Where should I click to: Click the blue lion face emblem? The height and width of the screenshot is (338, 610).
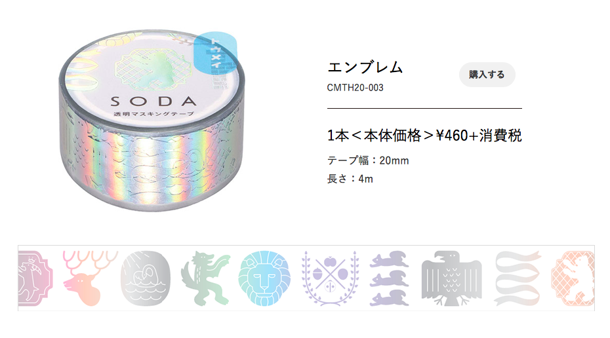tap(264, 278)
